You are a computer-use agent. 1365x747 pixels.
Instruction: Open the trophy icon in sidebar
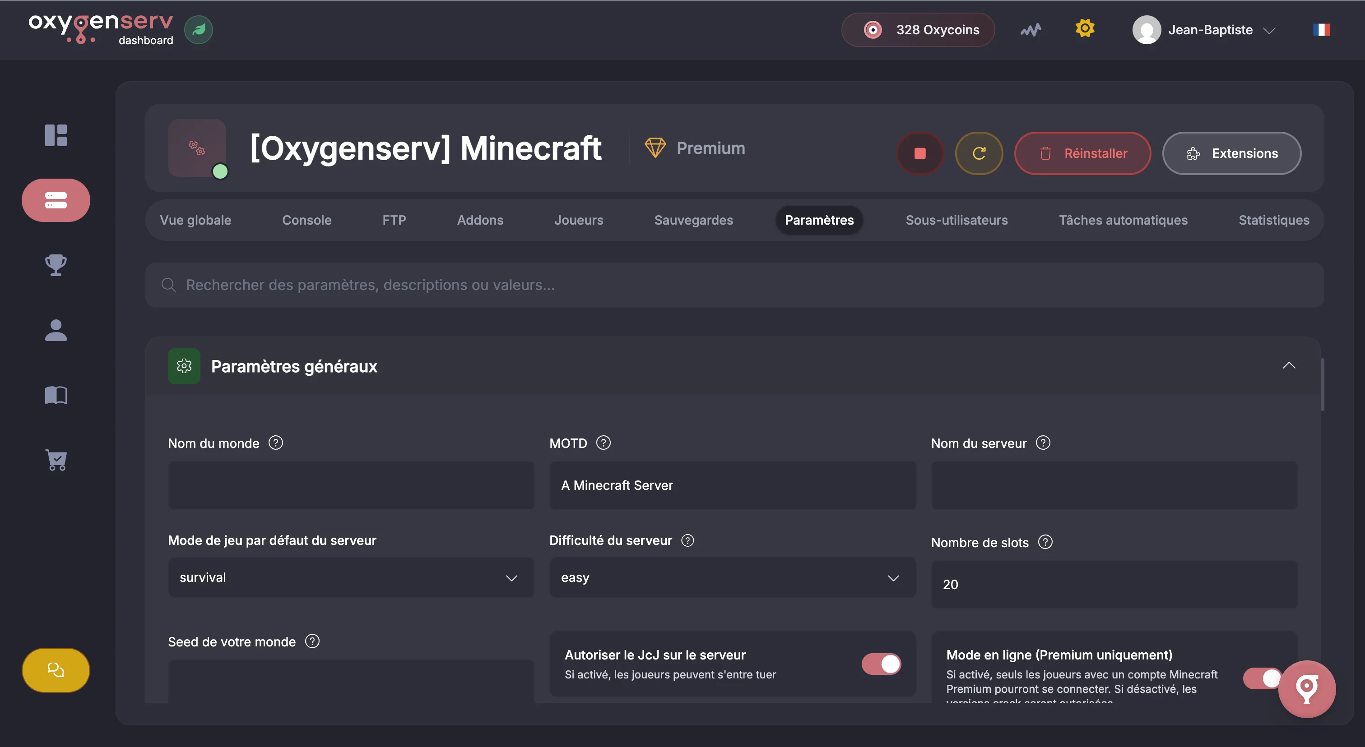coord(56,265)
